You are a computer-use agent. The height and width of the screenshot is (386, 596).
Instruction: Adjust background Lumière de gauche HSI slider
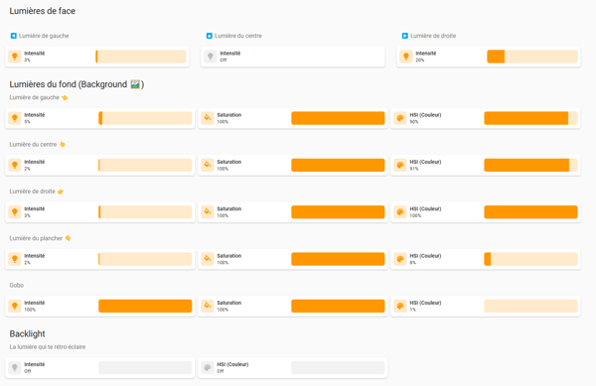point(530,118)
